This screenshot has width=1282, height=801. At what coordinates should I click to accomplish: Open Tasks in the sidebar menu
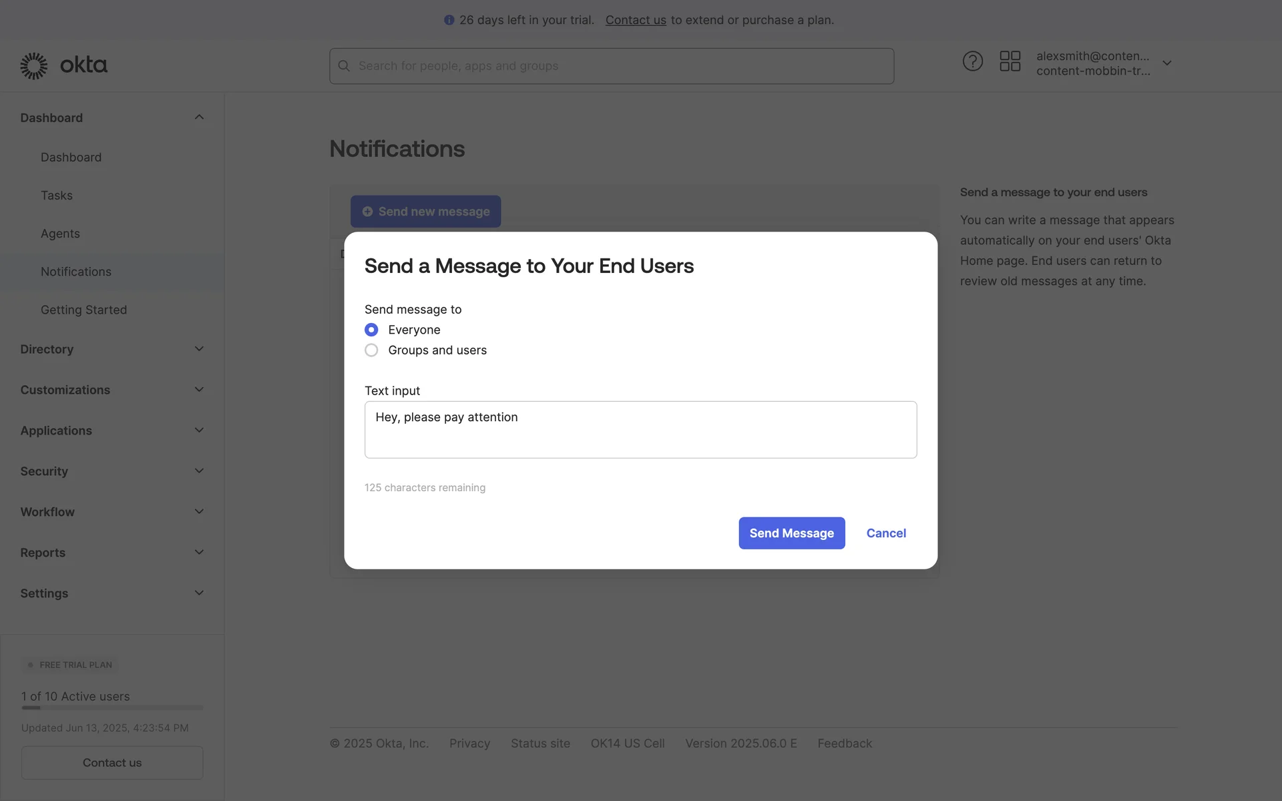pos(57,196)
